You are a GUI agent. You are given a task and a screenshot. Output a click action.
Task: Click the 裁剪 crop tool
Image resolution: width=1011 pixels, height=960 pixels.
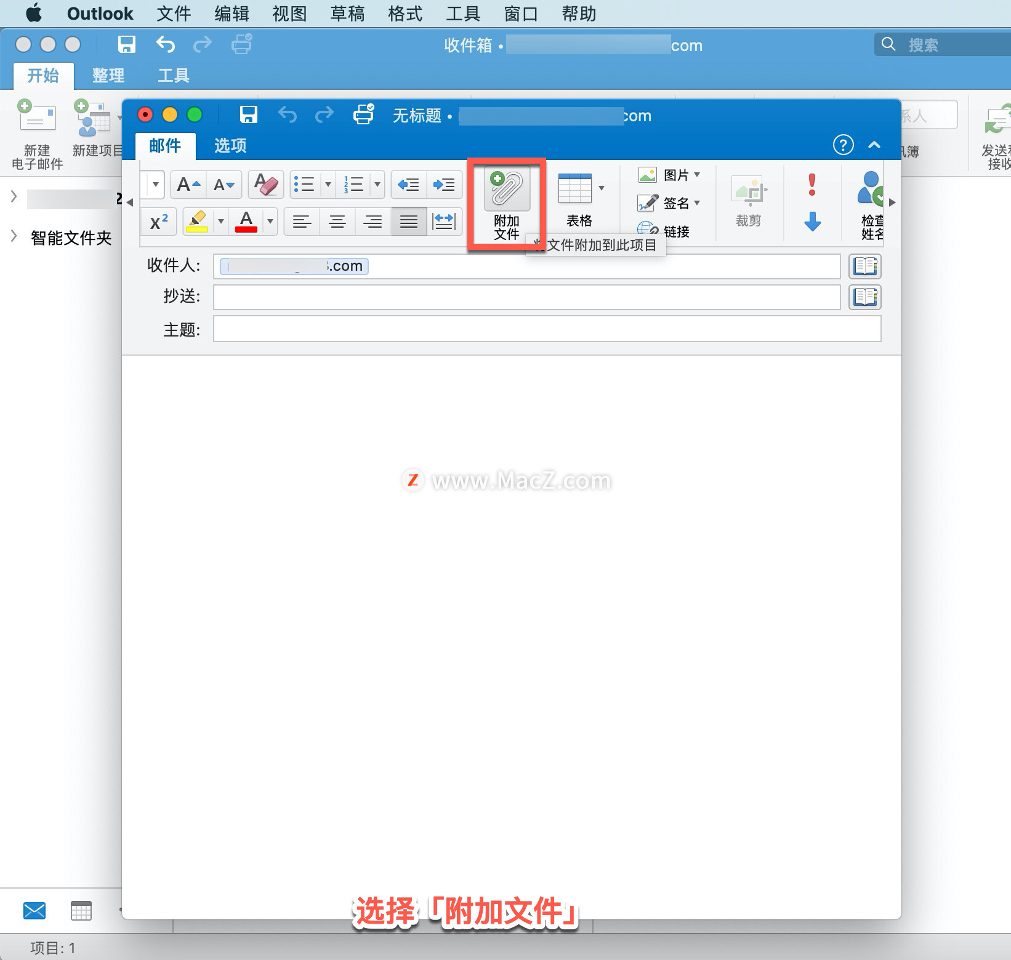pos(749,201)
